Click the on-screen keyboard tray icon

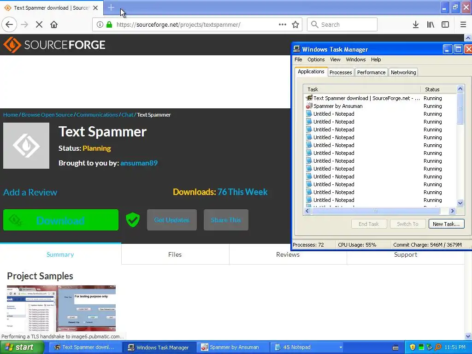395,348
